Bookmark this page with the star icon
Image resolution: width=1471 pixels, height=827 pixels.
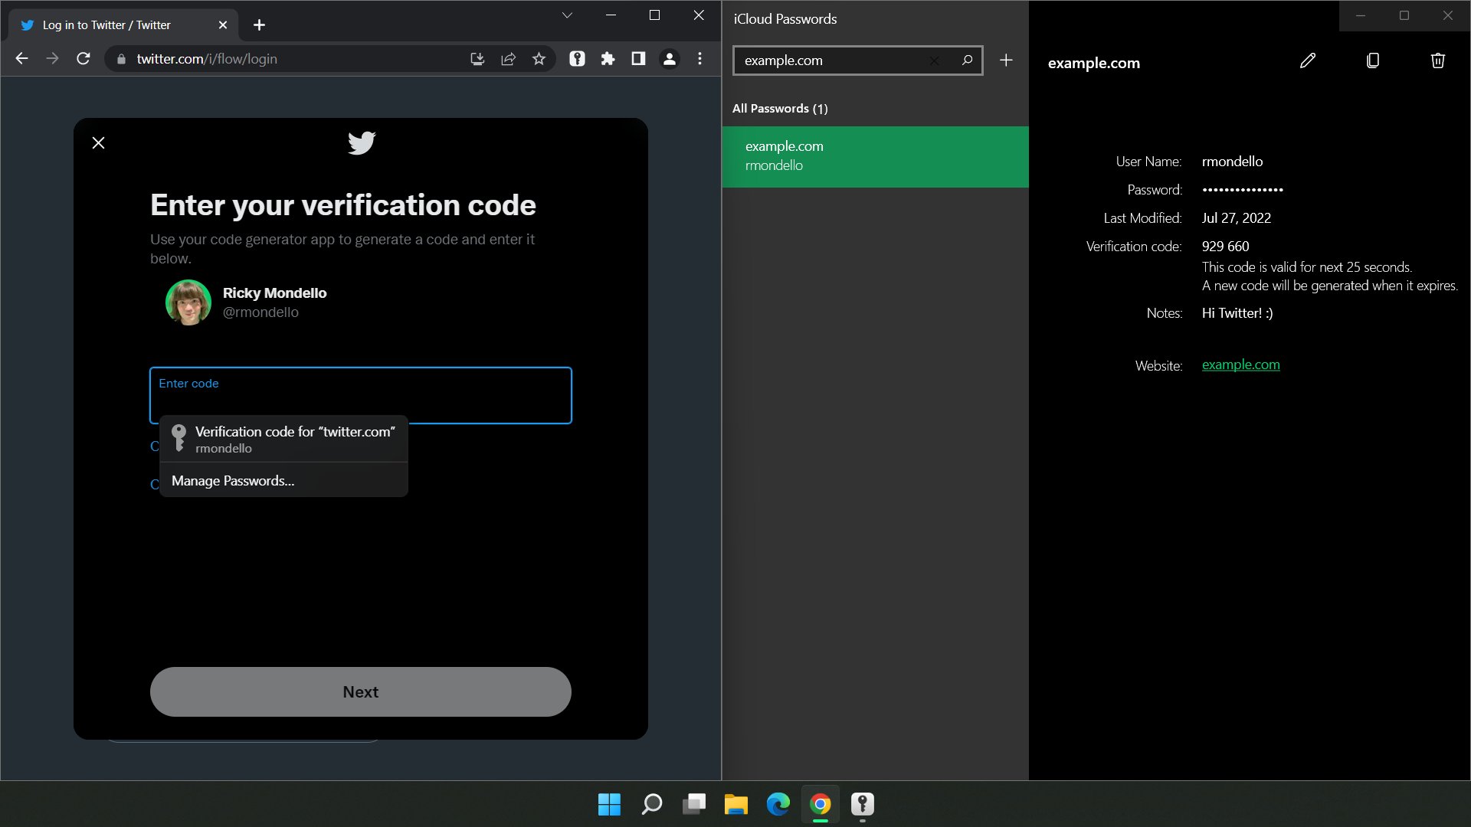539,59
